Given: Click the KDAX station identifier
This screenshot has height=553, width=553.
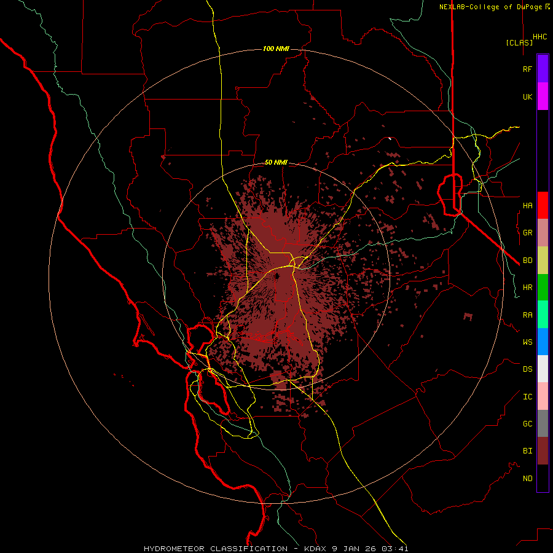Looking at the screenshot, I should coord(315,549).
